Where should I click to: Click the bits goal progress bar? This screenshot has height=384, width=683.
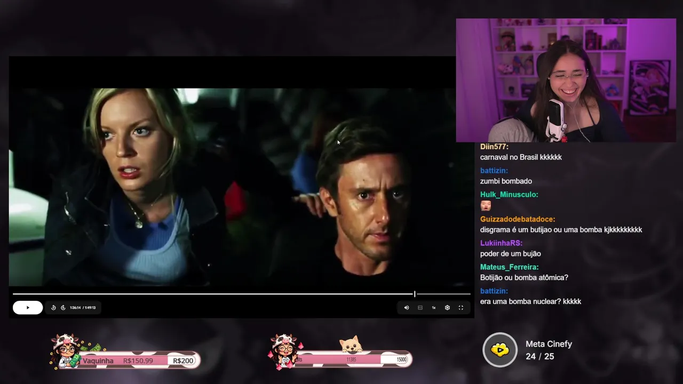pyautogui.click(x=352, y=360)
